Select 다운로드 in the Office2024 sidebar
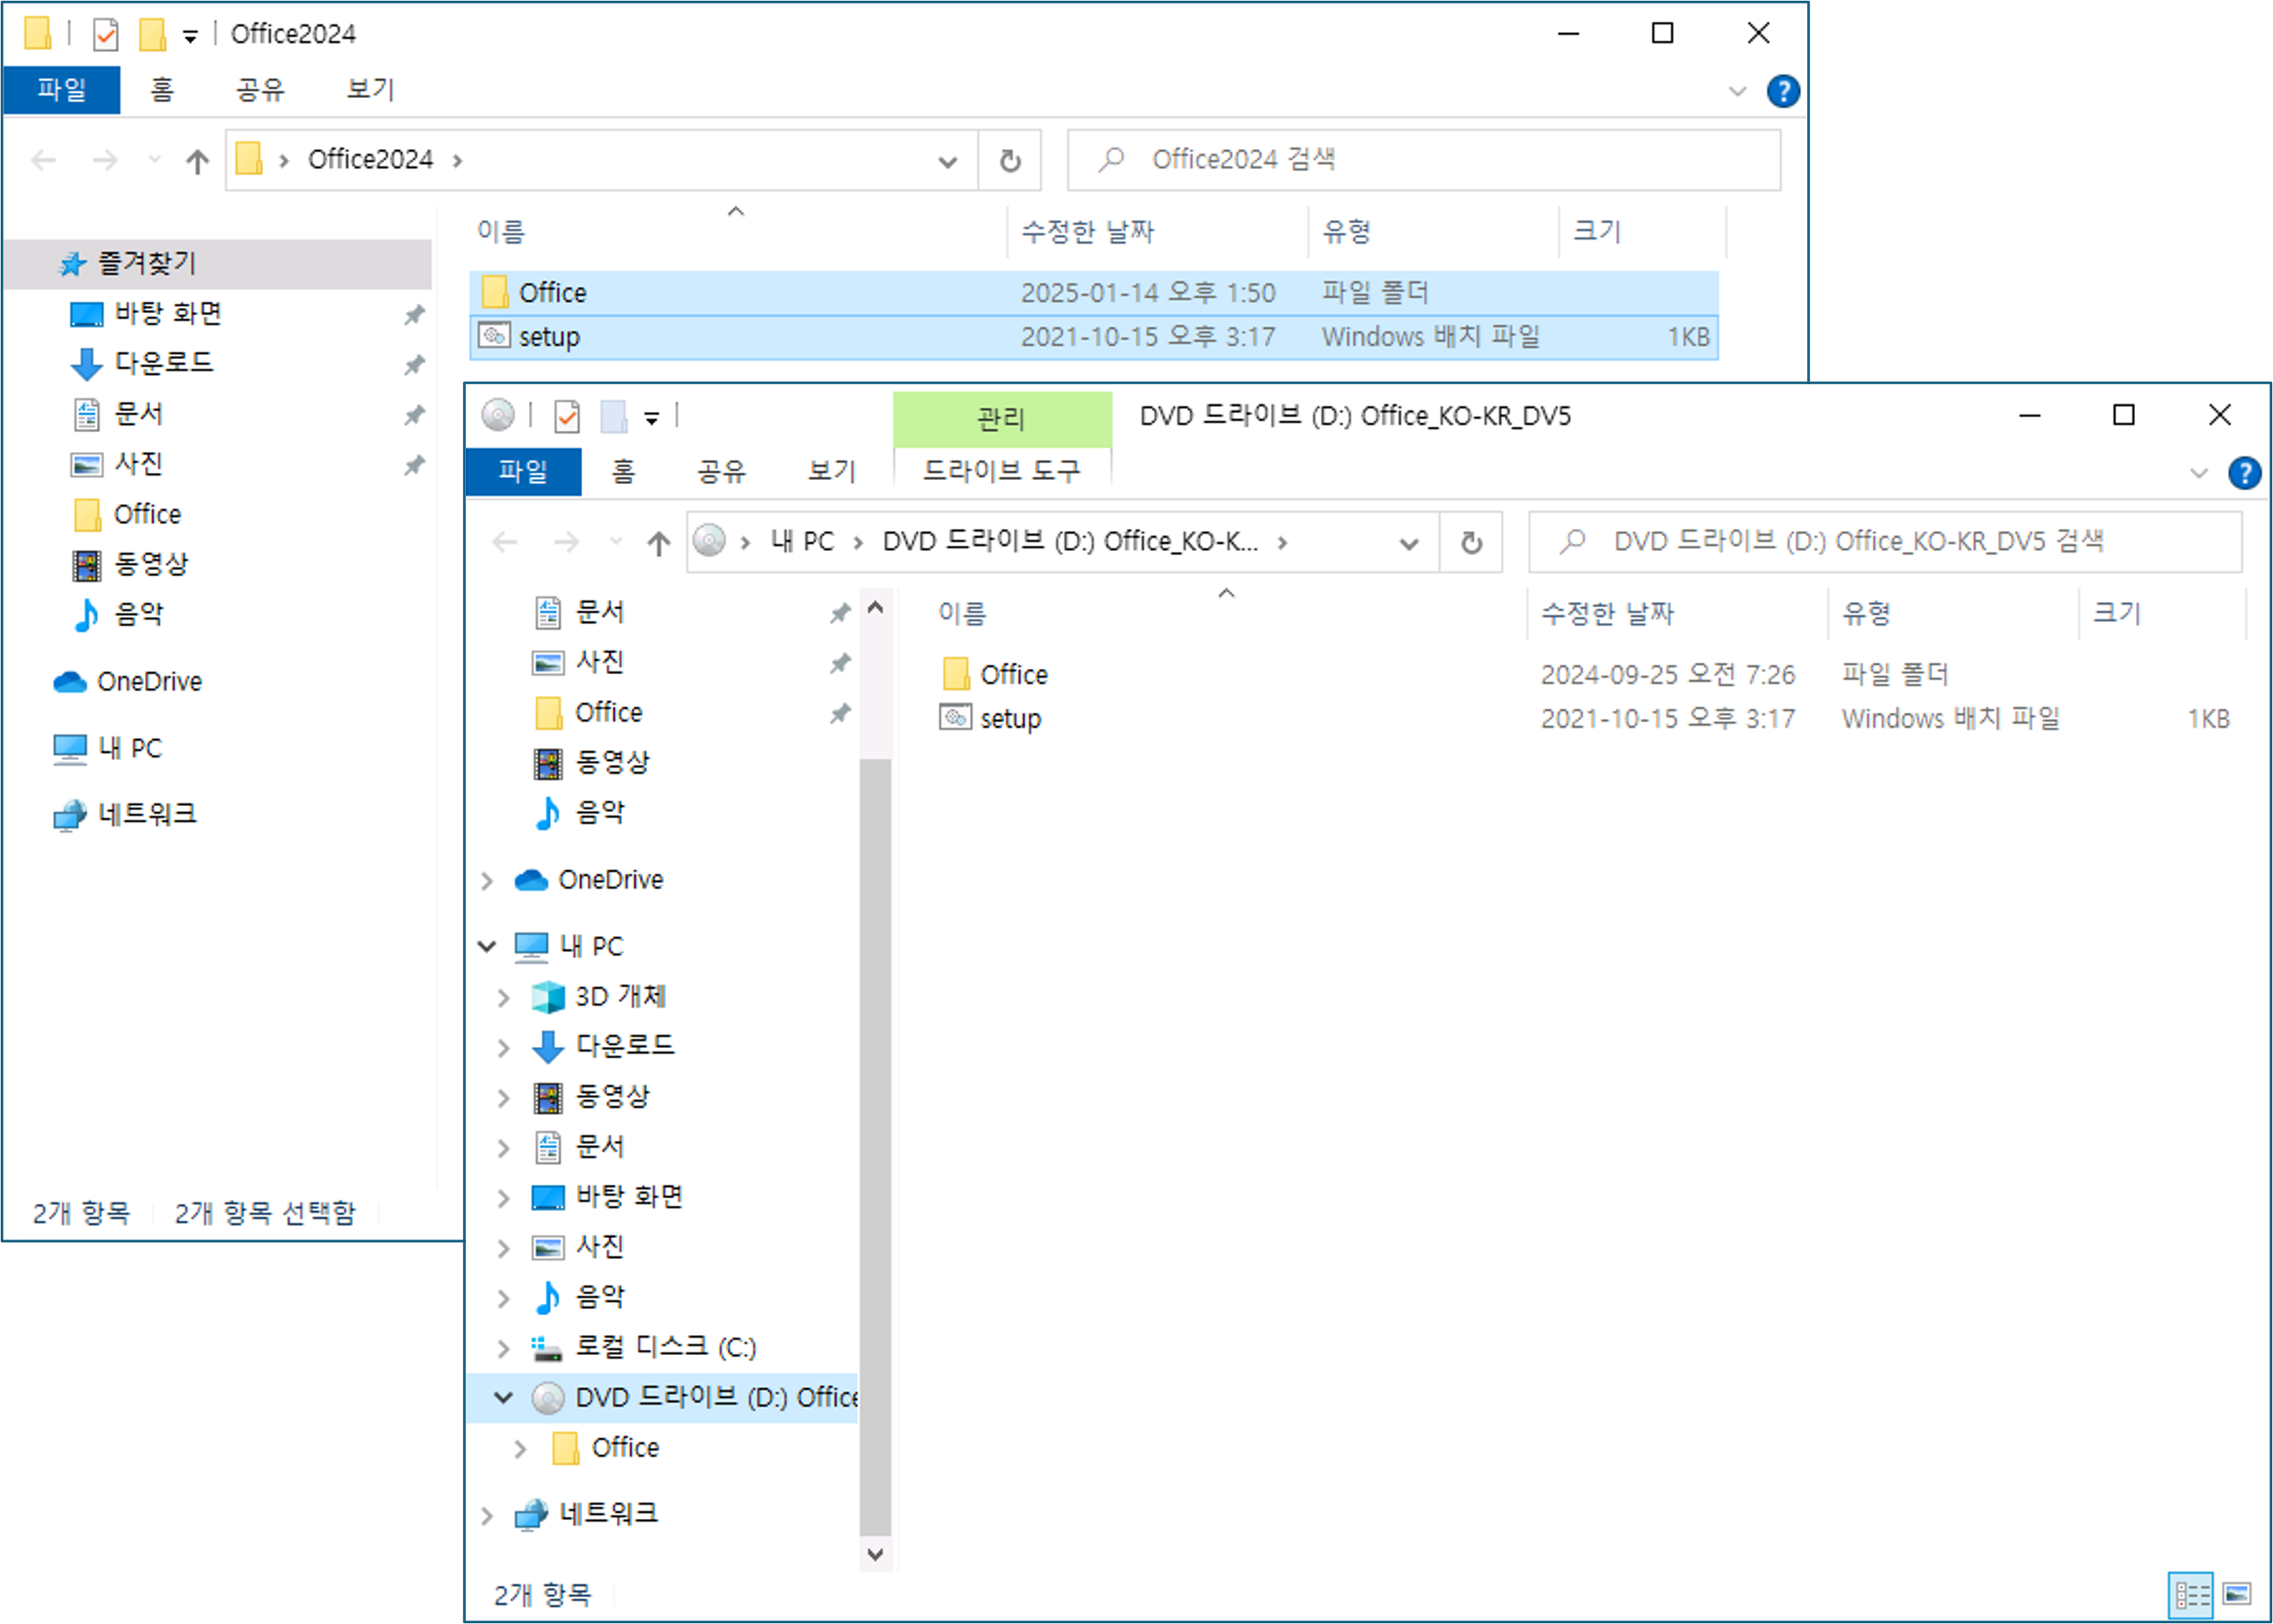2273x1624 pixels. click(163, 363)
